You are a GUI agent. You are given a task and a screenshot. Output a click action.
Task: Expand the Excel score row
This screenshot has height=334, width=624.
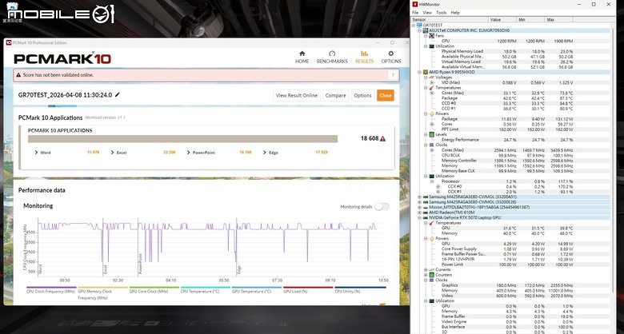112,153
